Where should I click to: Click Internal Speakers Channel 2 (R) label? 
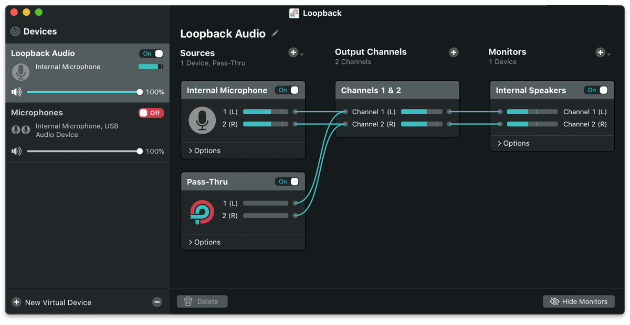pyautogui.click(x=585, y=124)
